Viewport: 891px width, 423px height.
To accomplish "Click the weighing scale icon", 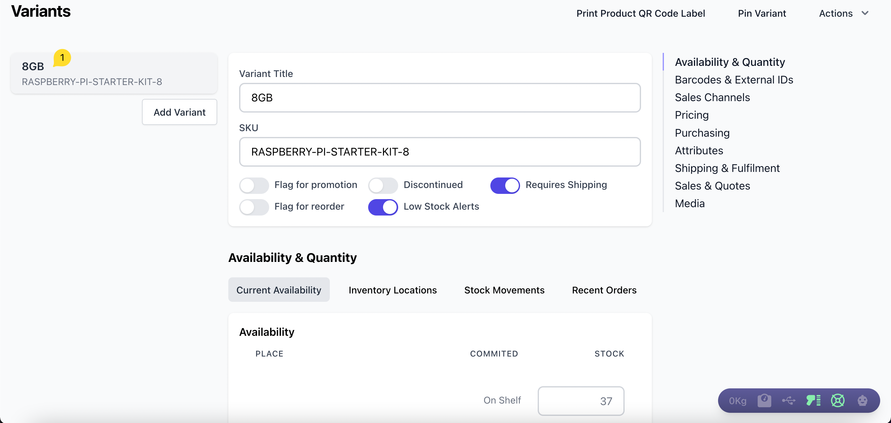I will click(764, 400).
